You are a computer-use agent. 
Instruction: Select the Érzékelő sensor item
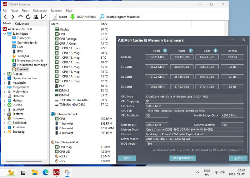pyautogui.click(x=20, y=69)
